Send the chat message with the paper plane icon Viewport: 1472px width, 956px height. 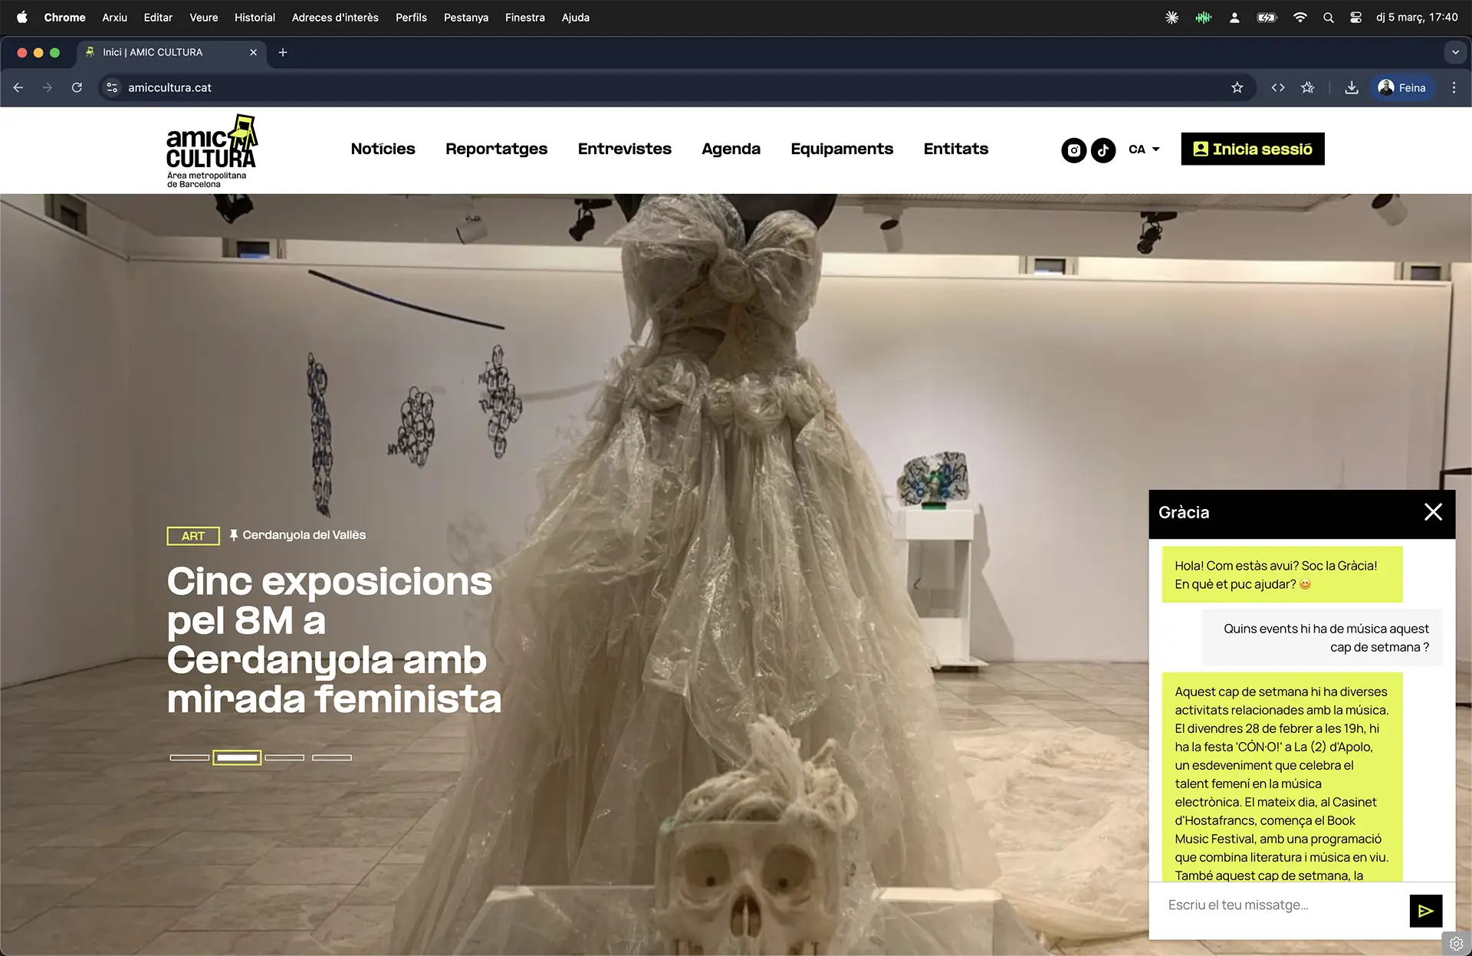click(x=1426, y=911)
